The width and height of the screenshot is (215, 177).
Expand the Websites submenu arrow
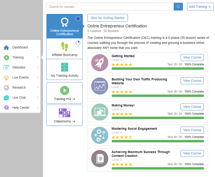(x=37, y=68)
